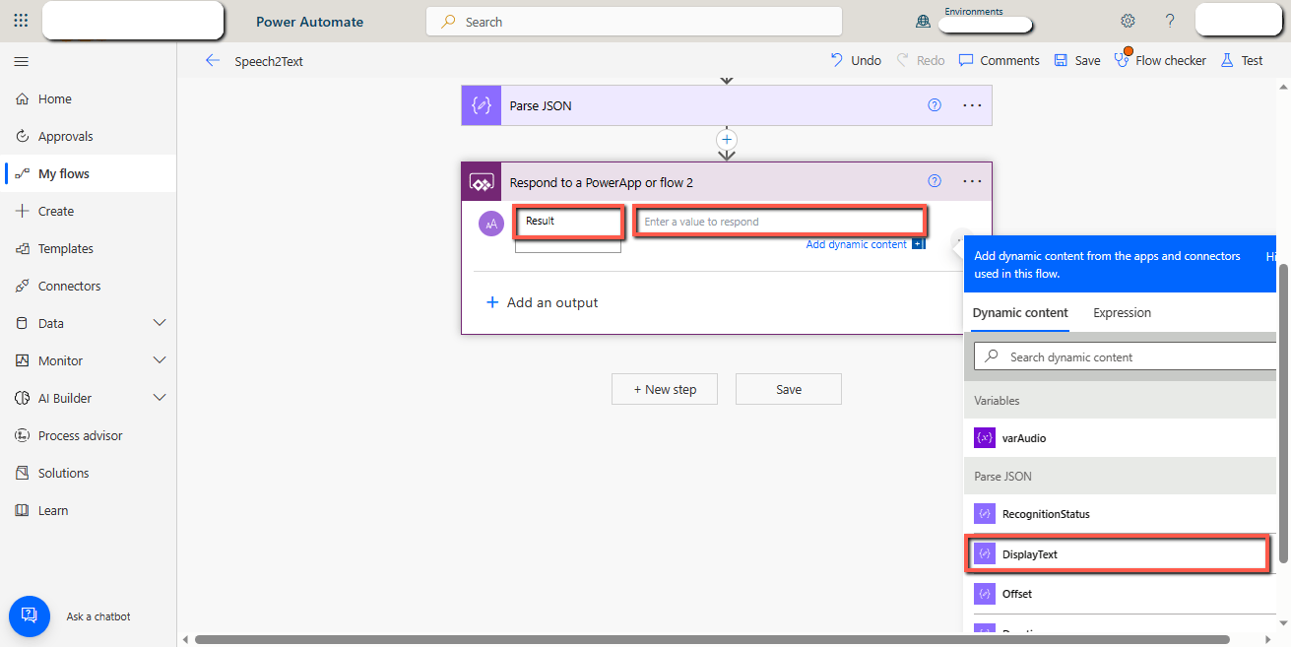Click the Power Automate app title
Viewport: 1291px width, 647px height.
(309, 22)
